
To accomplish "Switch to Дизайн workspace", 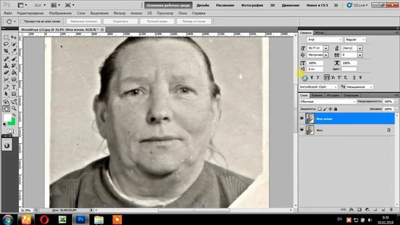I will point(202,5).
